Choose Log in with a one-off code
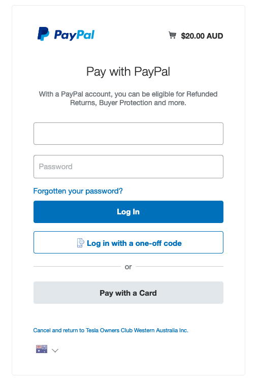This screenshot has height=380, width=260. [x=128, y=242]
